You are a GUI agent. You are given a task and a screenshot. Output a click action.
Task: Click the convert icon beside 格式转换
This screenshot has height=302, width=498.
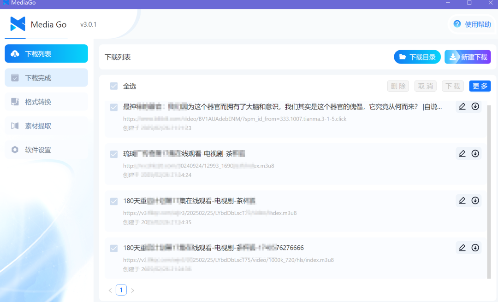point(15,102)
